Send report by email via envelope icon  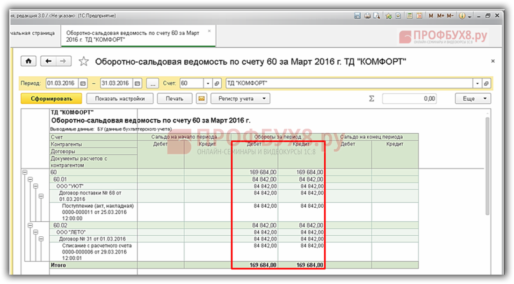tap(201, 99)
